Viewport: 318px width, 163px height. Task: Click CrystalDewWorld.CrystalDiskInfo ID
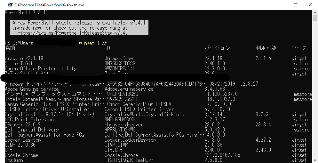click(144, 114)
